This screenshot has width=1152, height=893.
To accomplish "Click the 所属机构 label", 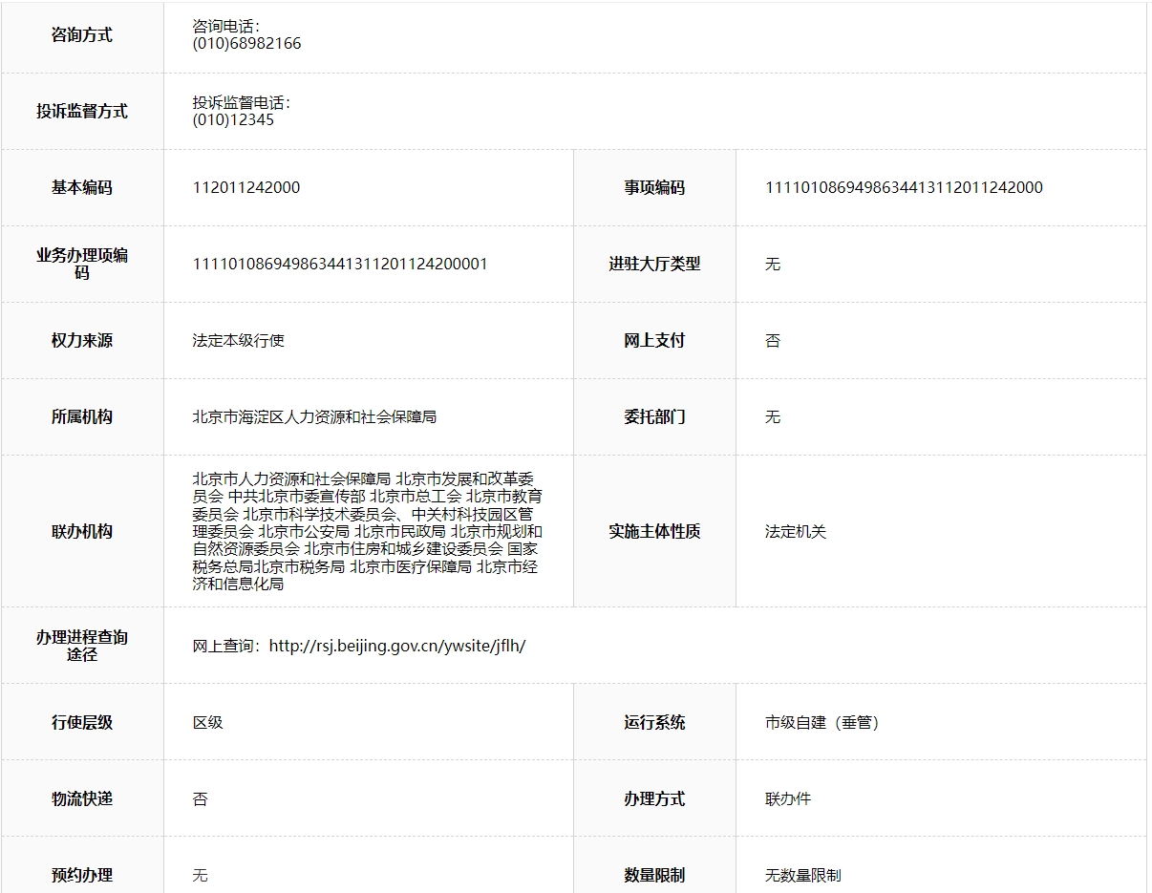I will coord(82,417).
